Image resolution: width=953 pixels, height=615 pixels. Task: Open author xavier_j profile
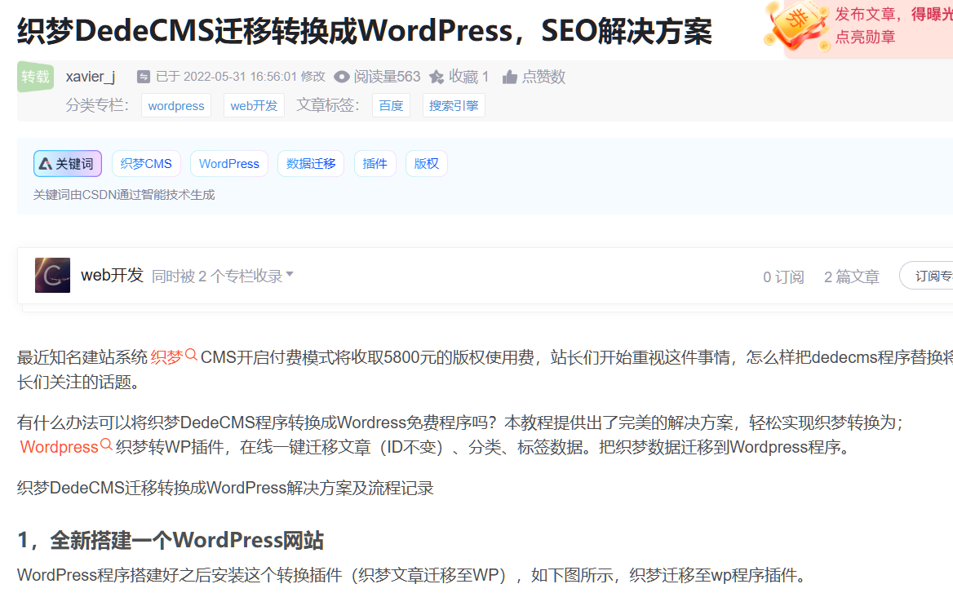pos(91,77)
